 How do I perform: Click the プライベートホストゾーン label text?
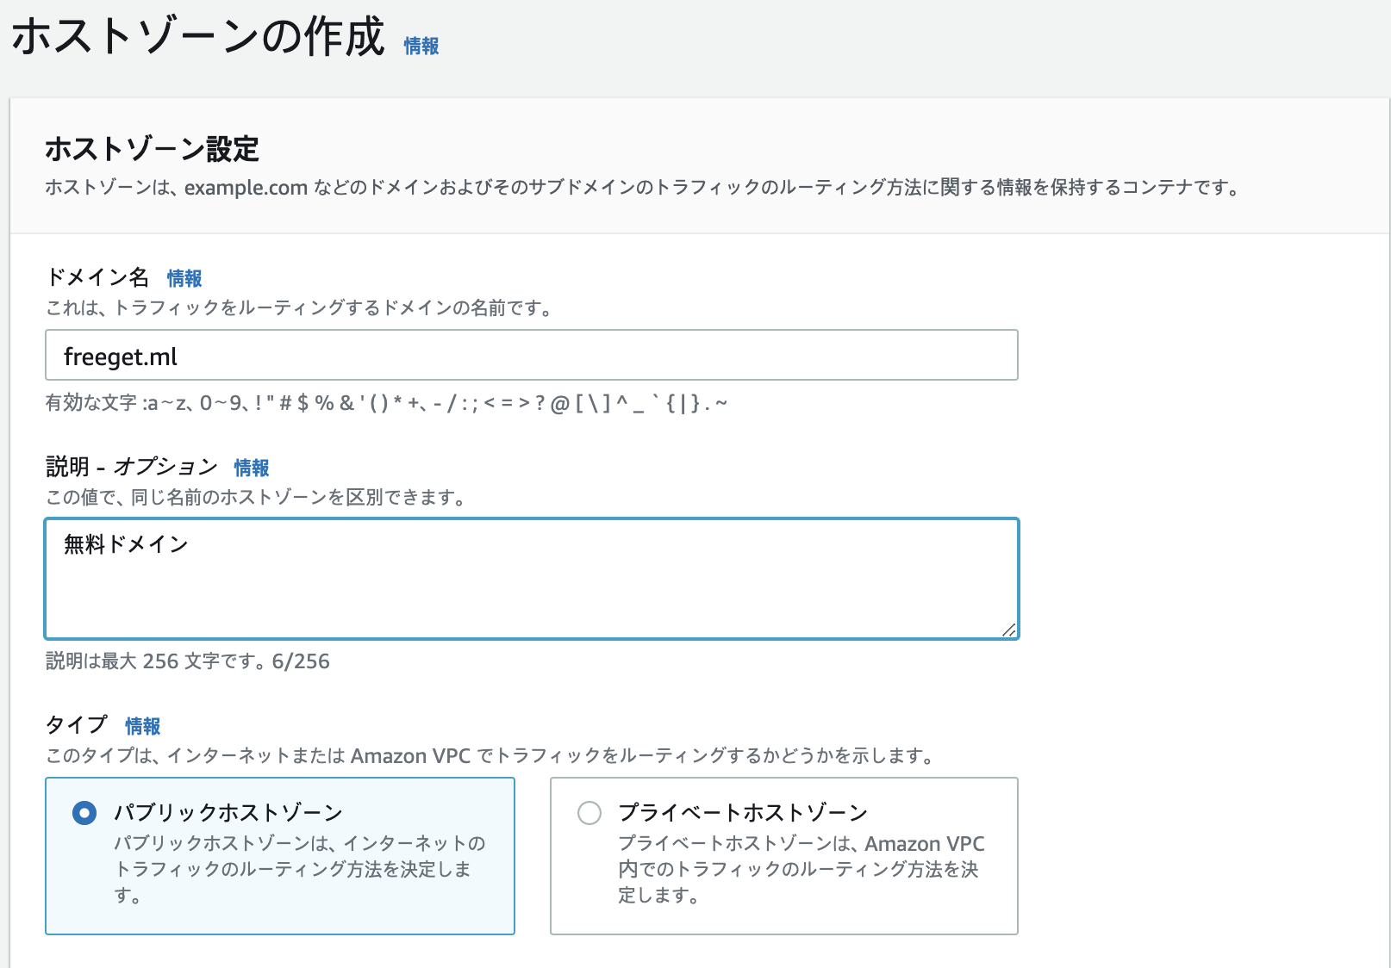(743, 811)
